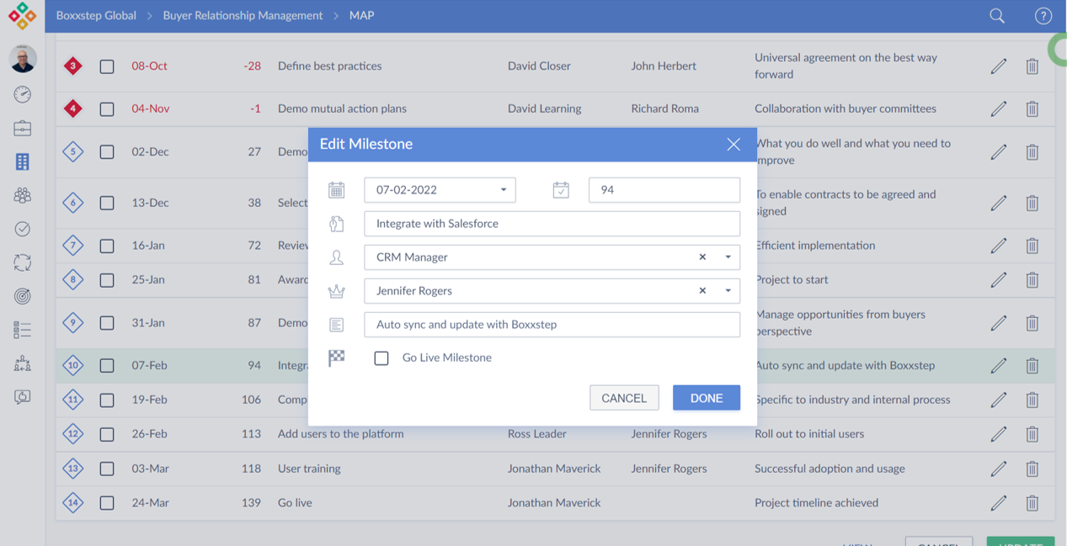Click the CANCEL button in the dialog
Image resolution: width=1067 pixels, height=546 pixels.
point(624,398)
